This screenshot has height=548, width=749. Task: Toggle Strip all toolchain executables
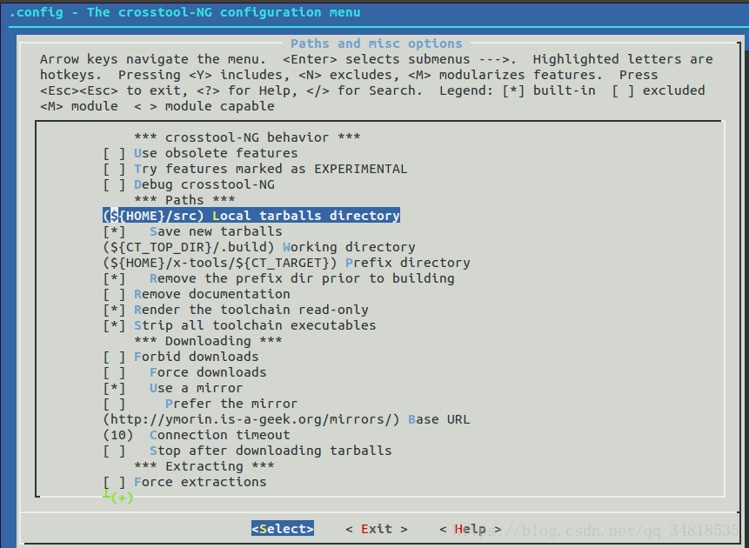239,325
